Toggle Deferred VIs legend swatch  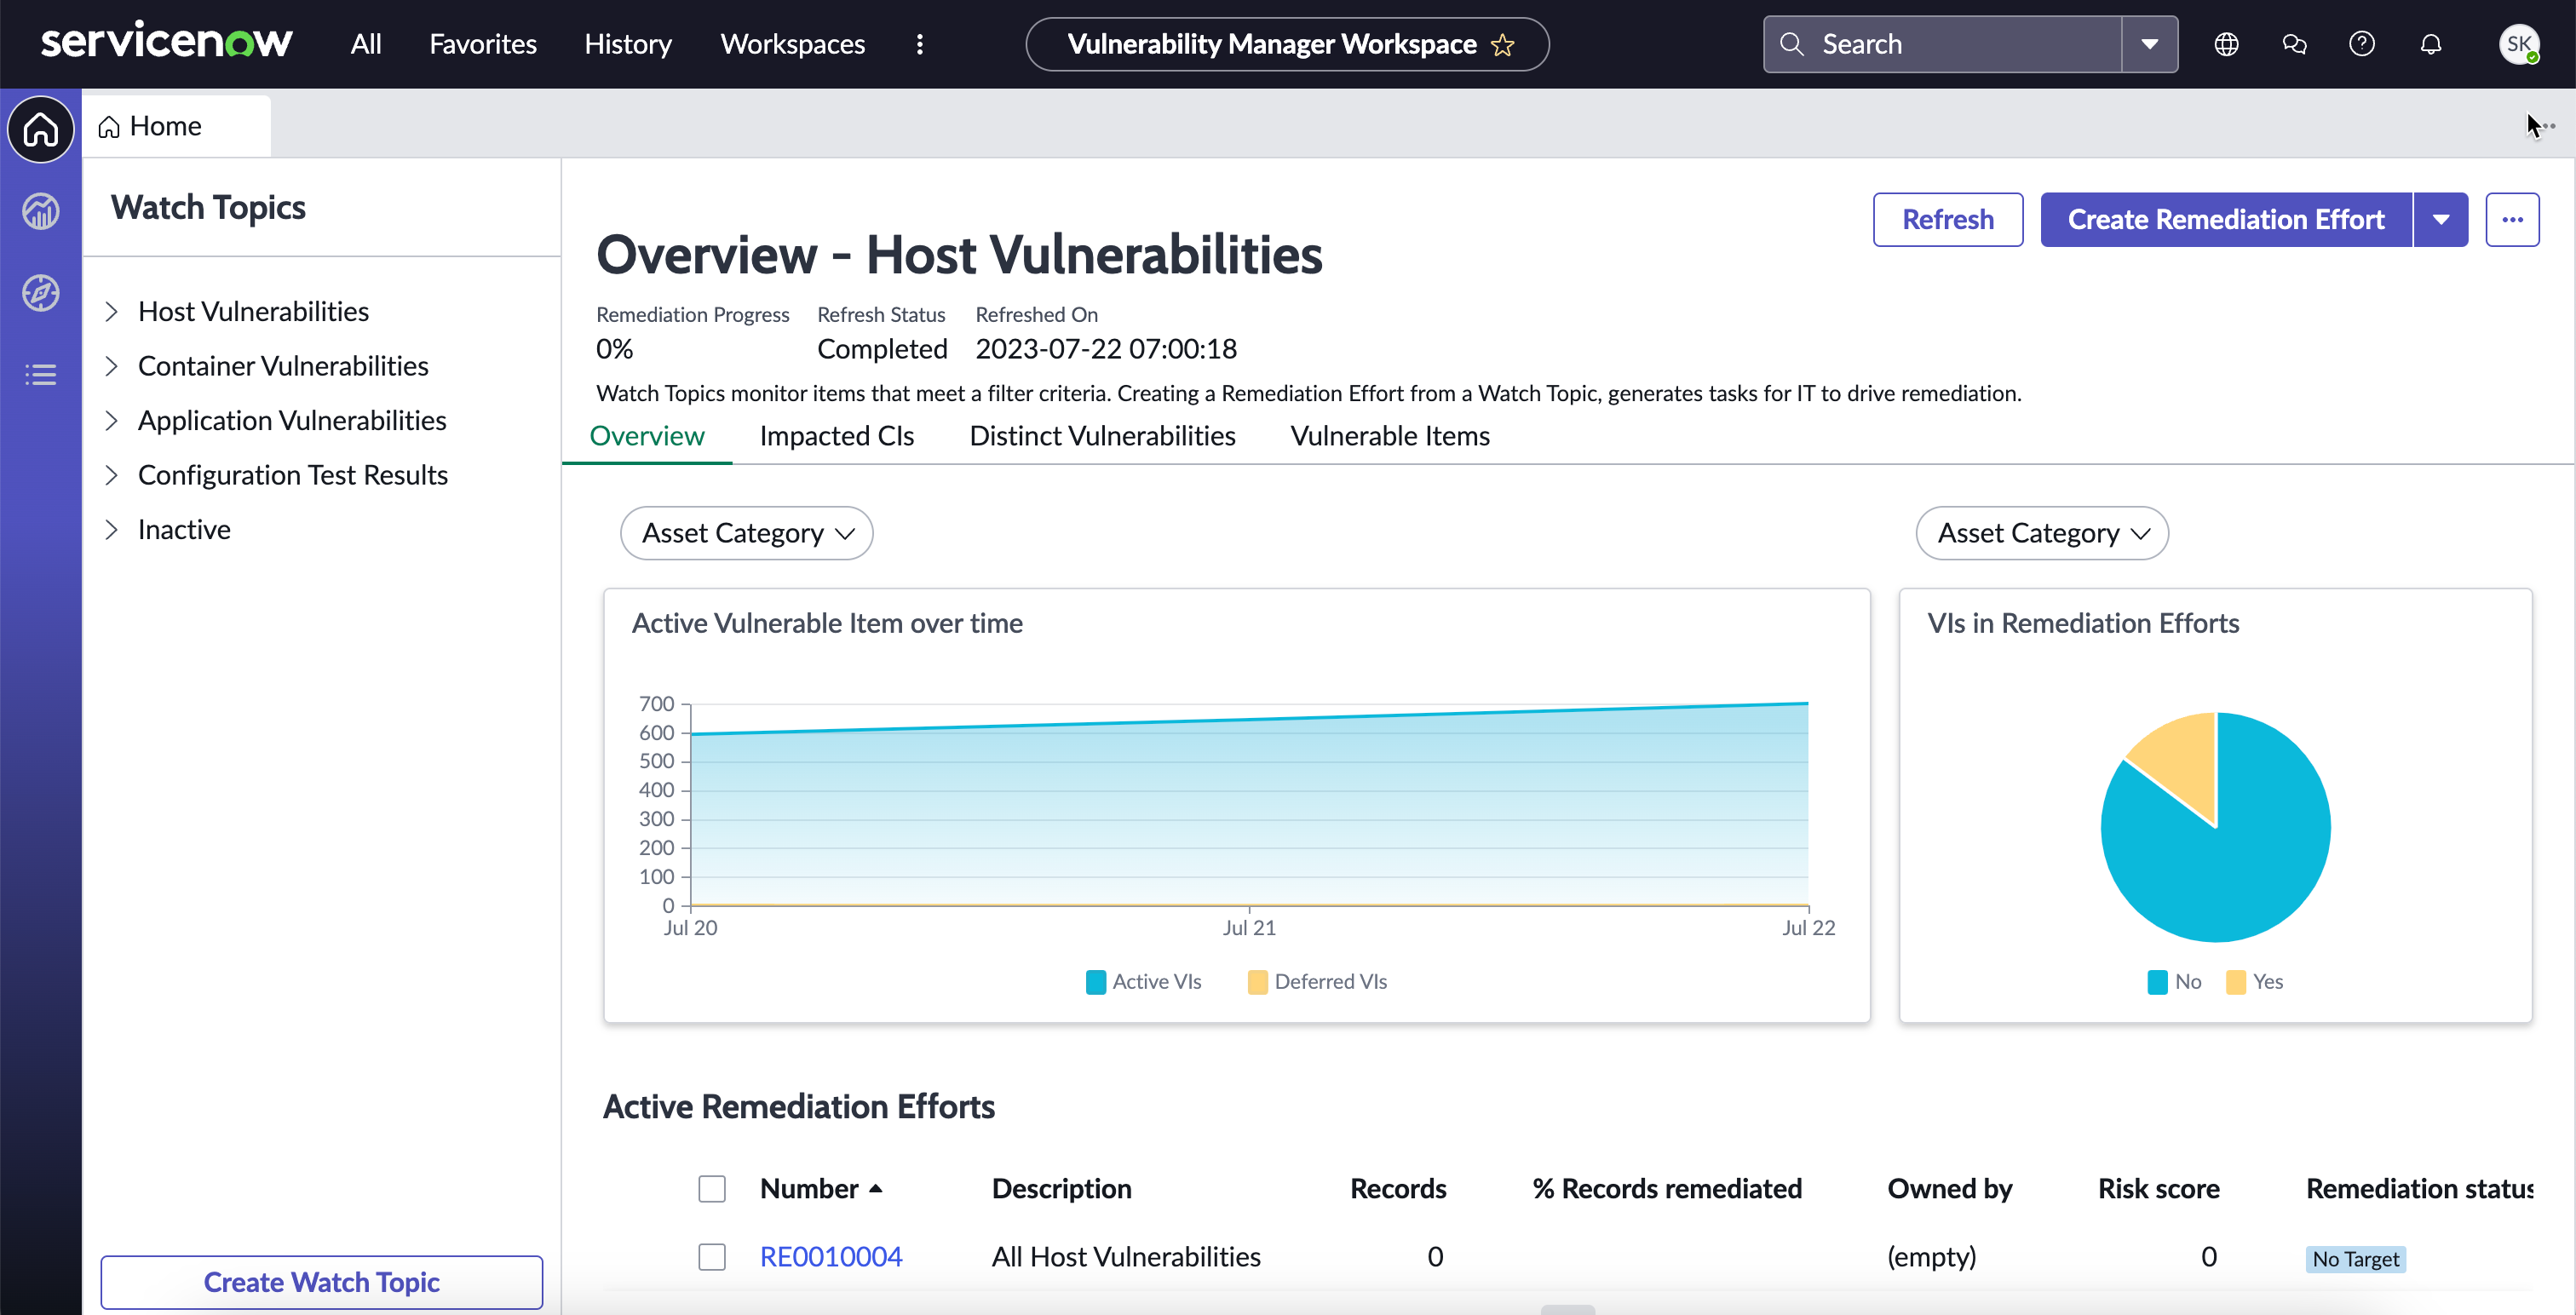1258,982
